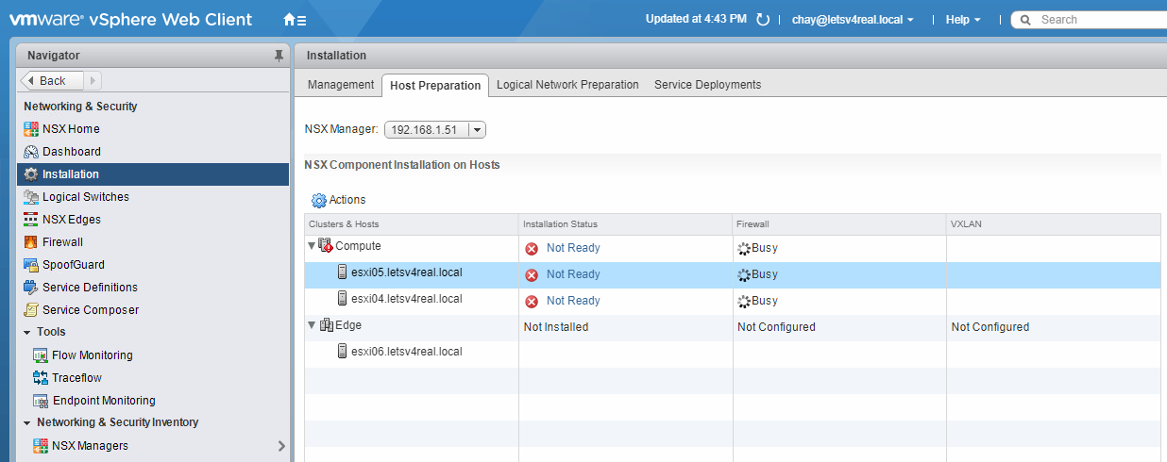Click the home menu icon in header

point(294,20)
